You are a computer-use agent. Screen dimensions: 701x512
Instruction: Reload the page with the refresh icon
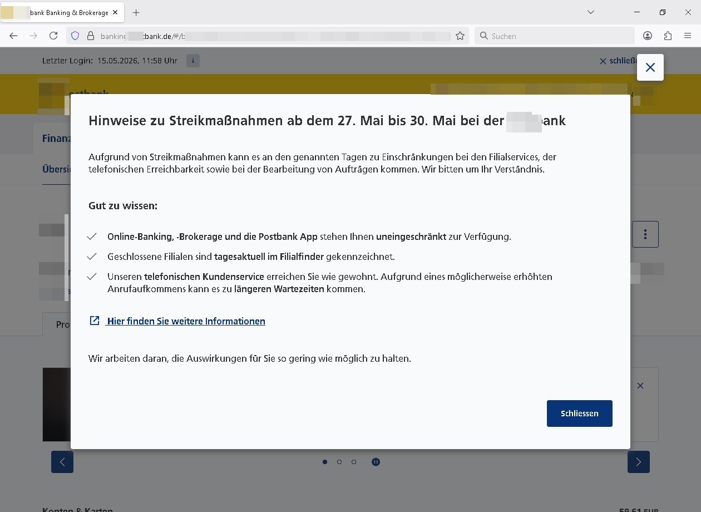pos(53,36)
